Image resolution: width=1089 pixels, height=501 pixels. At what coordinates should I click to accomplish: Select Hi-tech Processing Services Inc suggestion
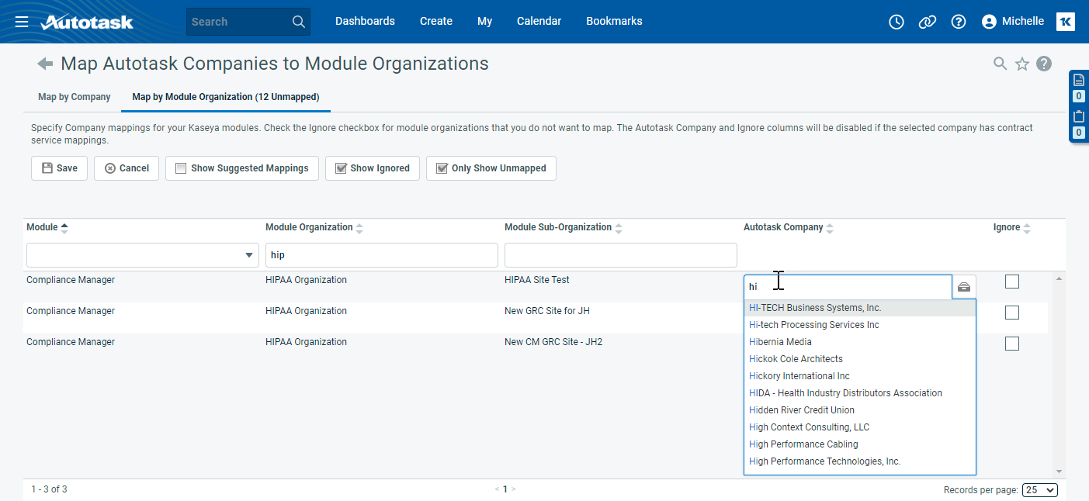tap(860, 325)
